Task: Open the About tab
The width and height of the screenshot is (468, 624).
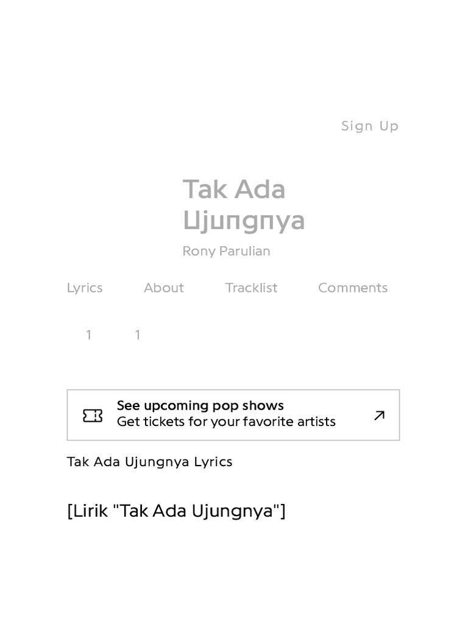Action: click(x=164, y=288)
